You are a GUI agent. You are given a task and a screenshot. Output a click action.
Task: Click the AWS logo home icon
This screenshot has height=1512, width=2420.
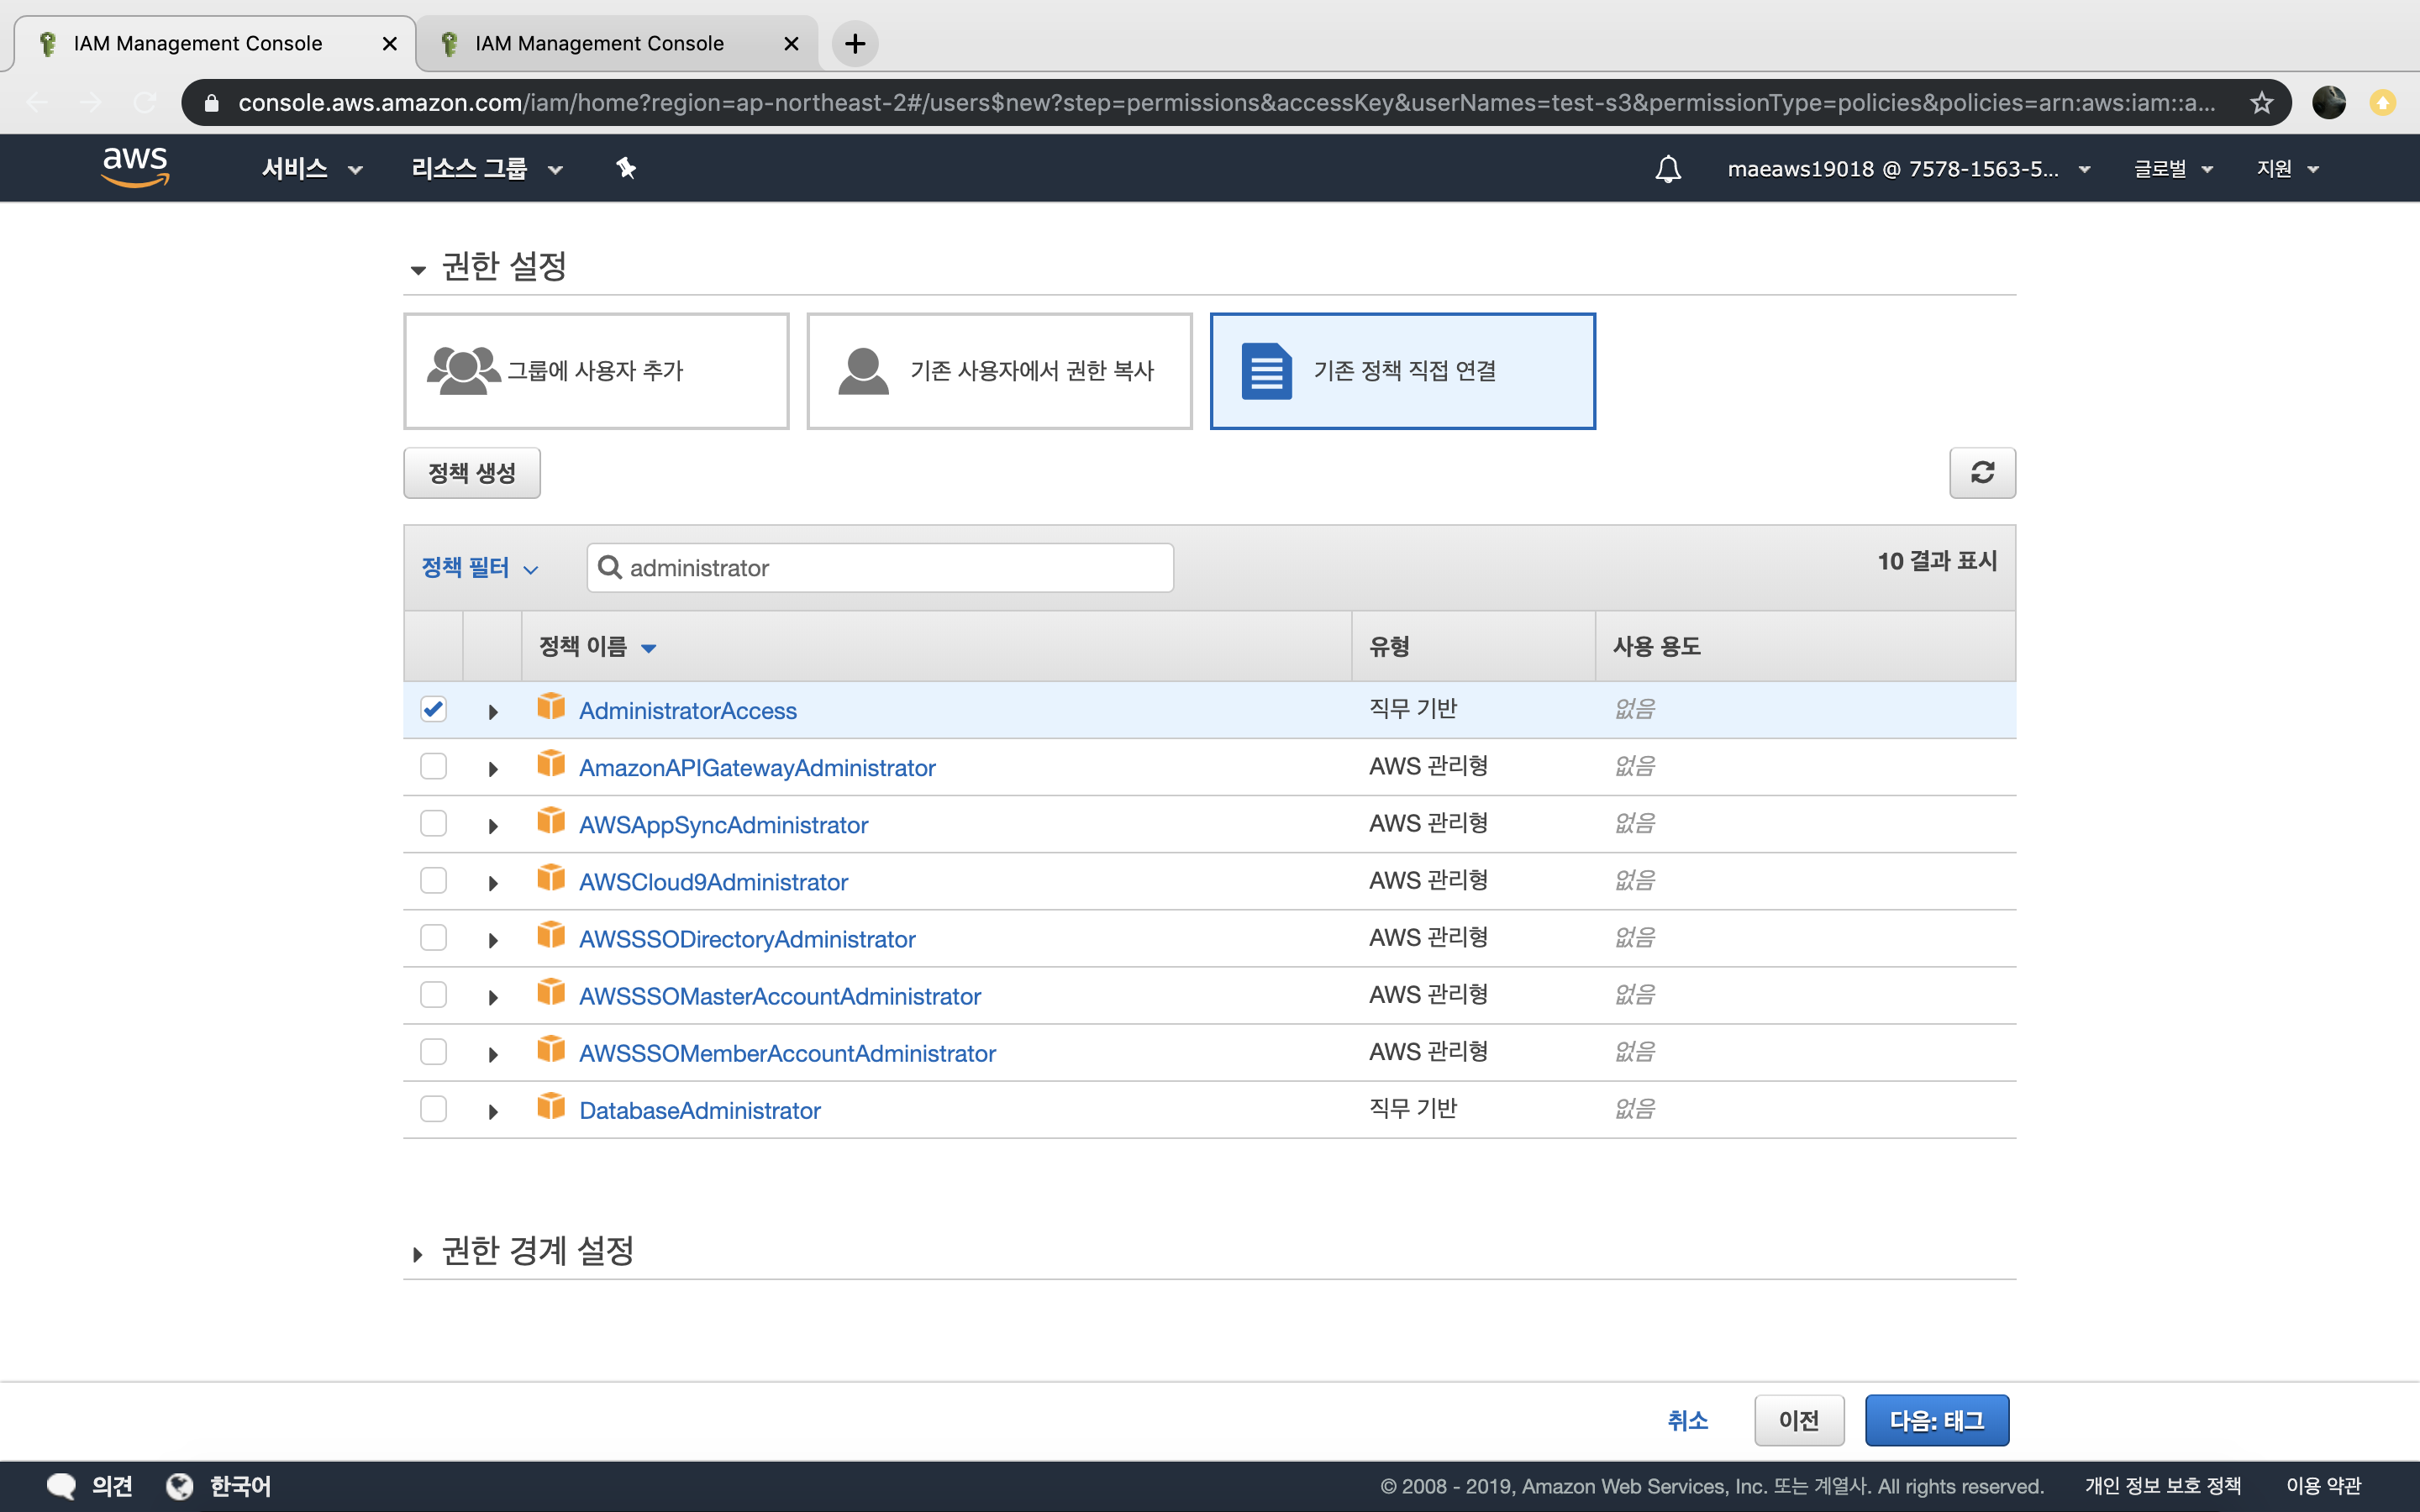tap(135, 166)
